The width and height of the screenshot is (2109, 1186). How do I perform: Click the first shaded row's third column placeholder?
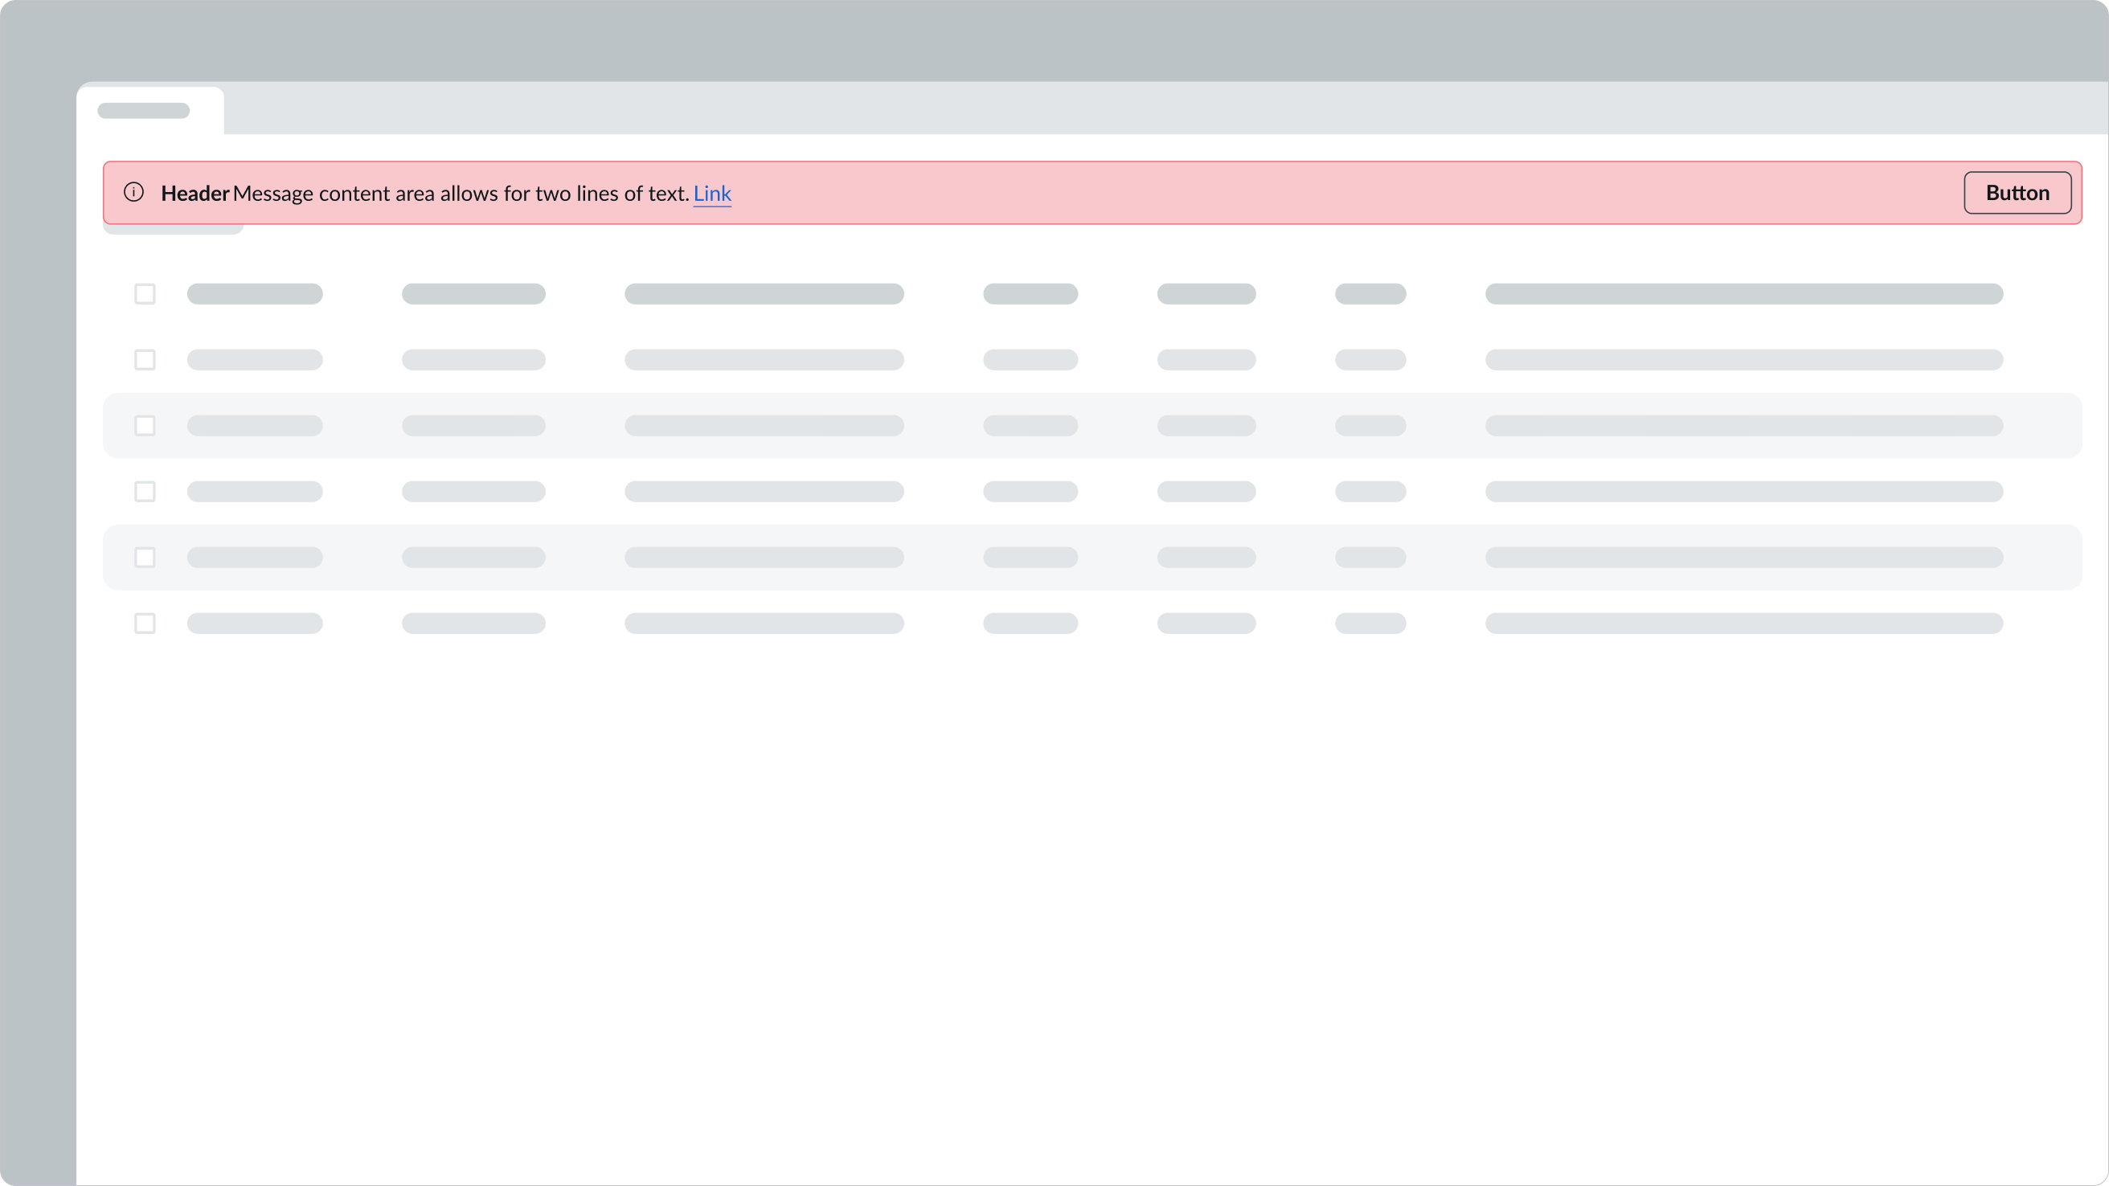(x=764, y=426)
